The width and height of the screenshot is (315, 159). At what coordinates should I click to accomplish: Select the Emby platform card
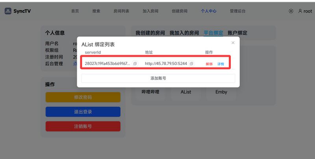point(221,92)
